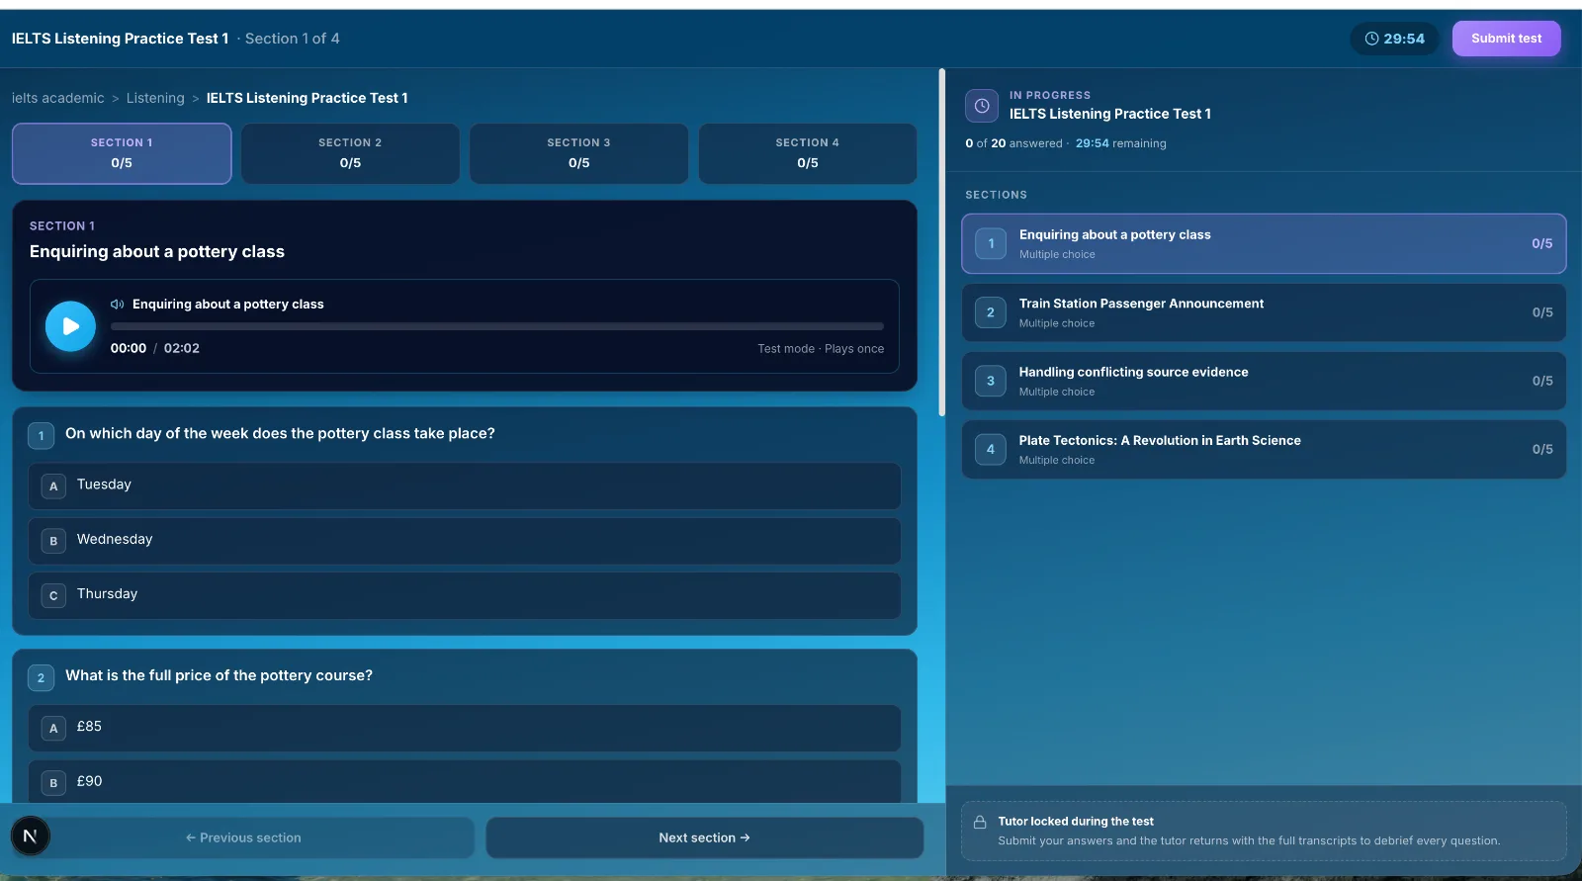Open the ielts academic breadcrumb link
Viewport: 1582px width, 881px height.
click(x=57, y=98)
